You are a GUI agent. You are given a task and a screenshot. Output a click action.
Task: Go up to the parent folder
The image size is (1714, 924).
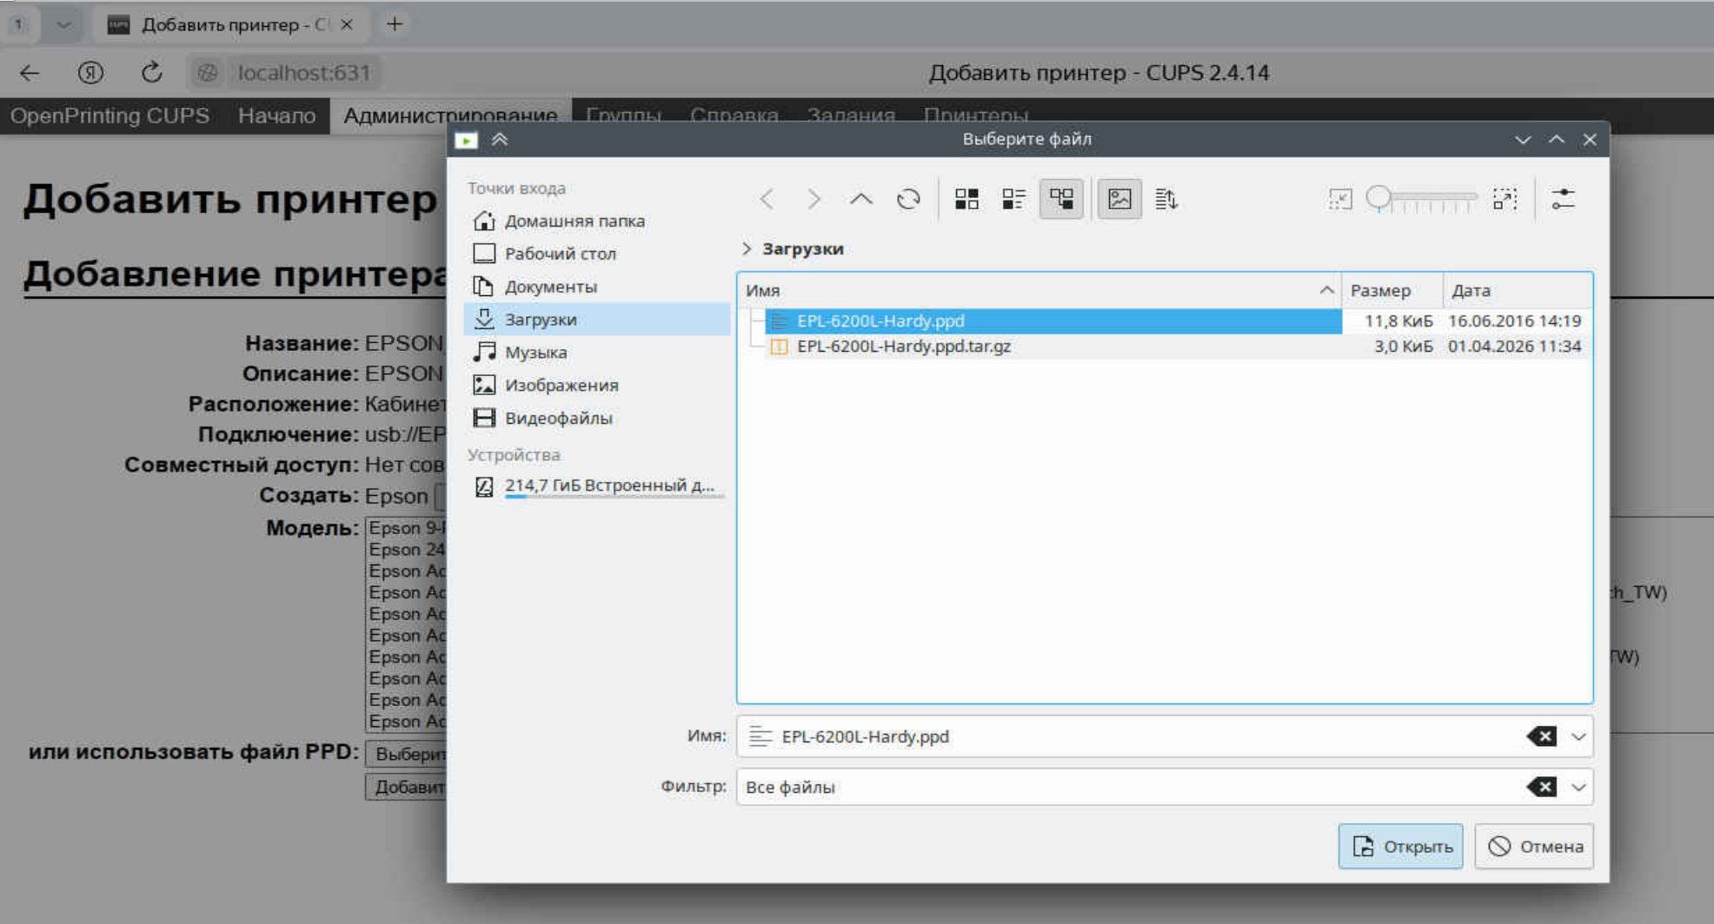(860, 199)
